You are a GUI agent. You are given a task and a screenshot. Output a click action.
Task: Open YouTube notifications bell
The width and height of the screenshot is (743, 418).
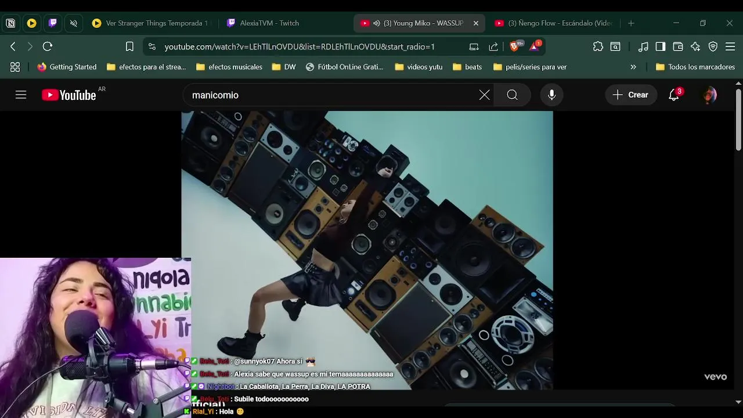pyautogui.click(x=674, y=95)
